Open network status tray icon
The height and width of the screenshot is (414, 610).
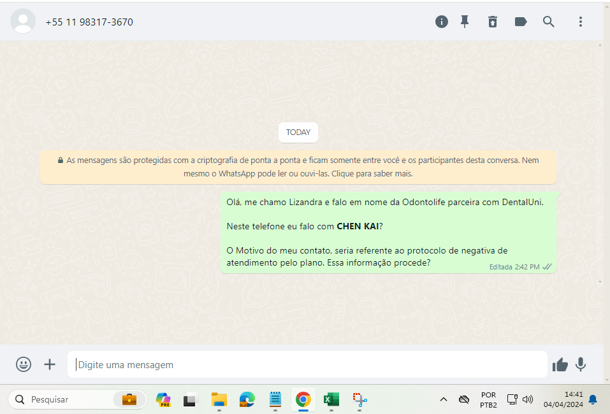[x=512, y=399]
